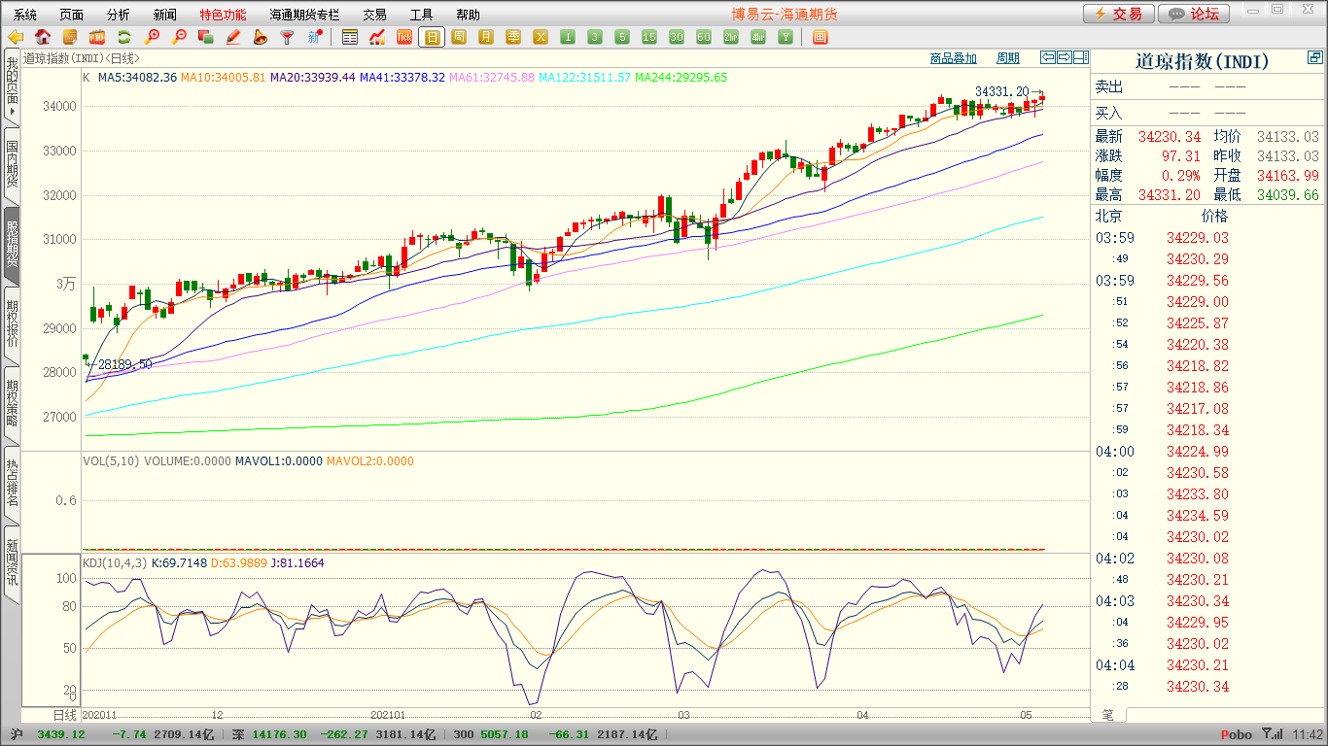Click the 新 new-items icon
This screenshot has width=1328, height=746.
314,37
